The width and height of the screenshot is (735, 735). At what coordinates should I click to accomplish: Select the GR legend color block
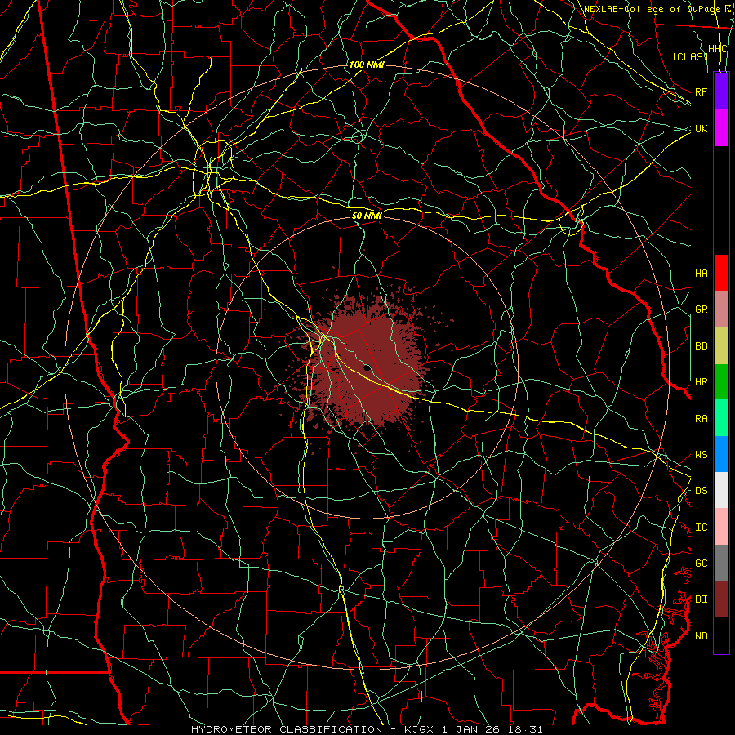[721, 309]
